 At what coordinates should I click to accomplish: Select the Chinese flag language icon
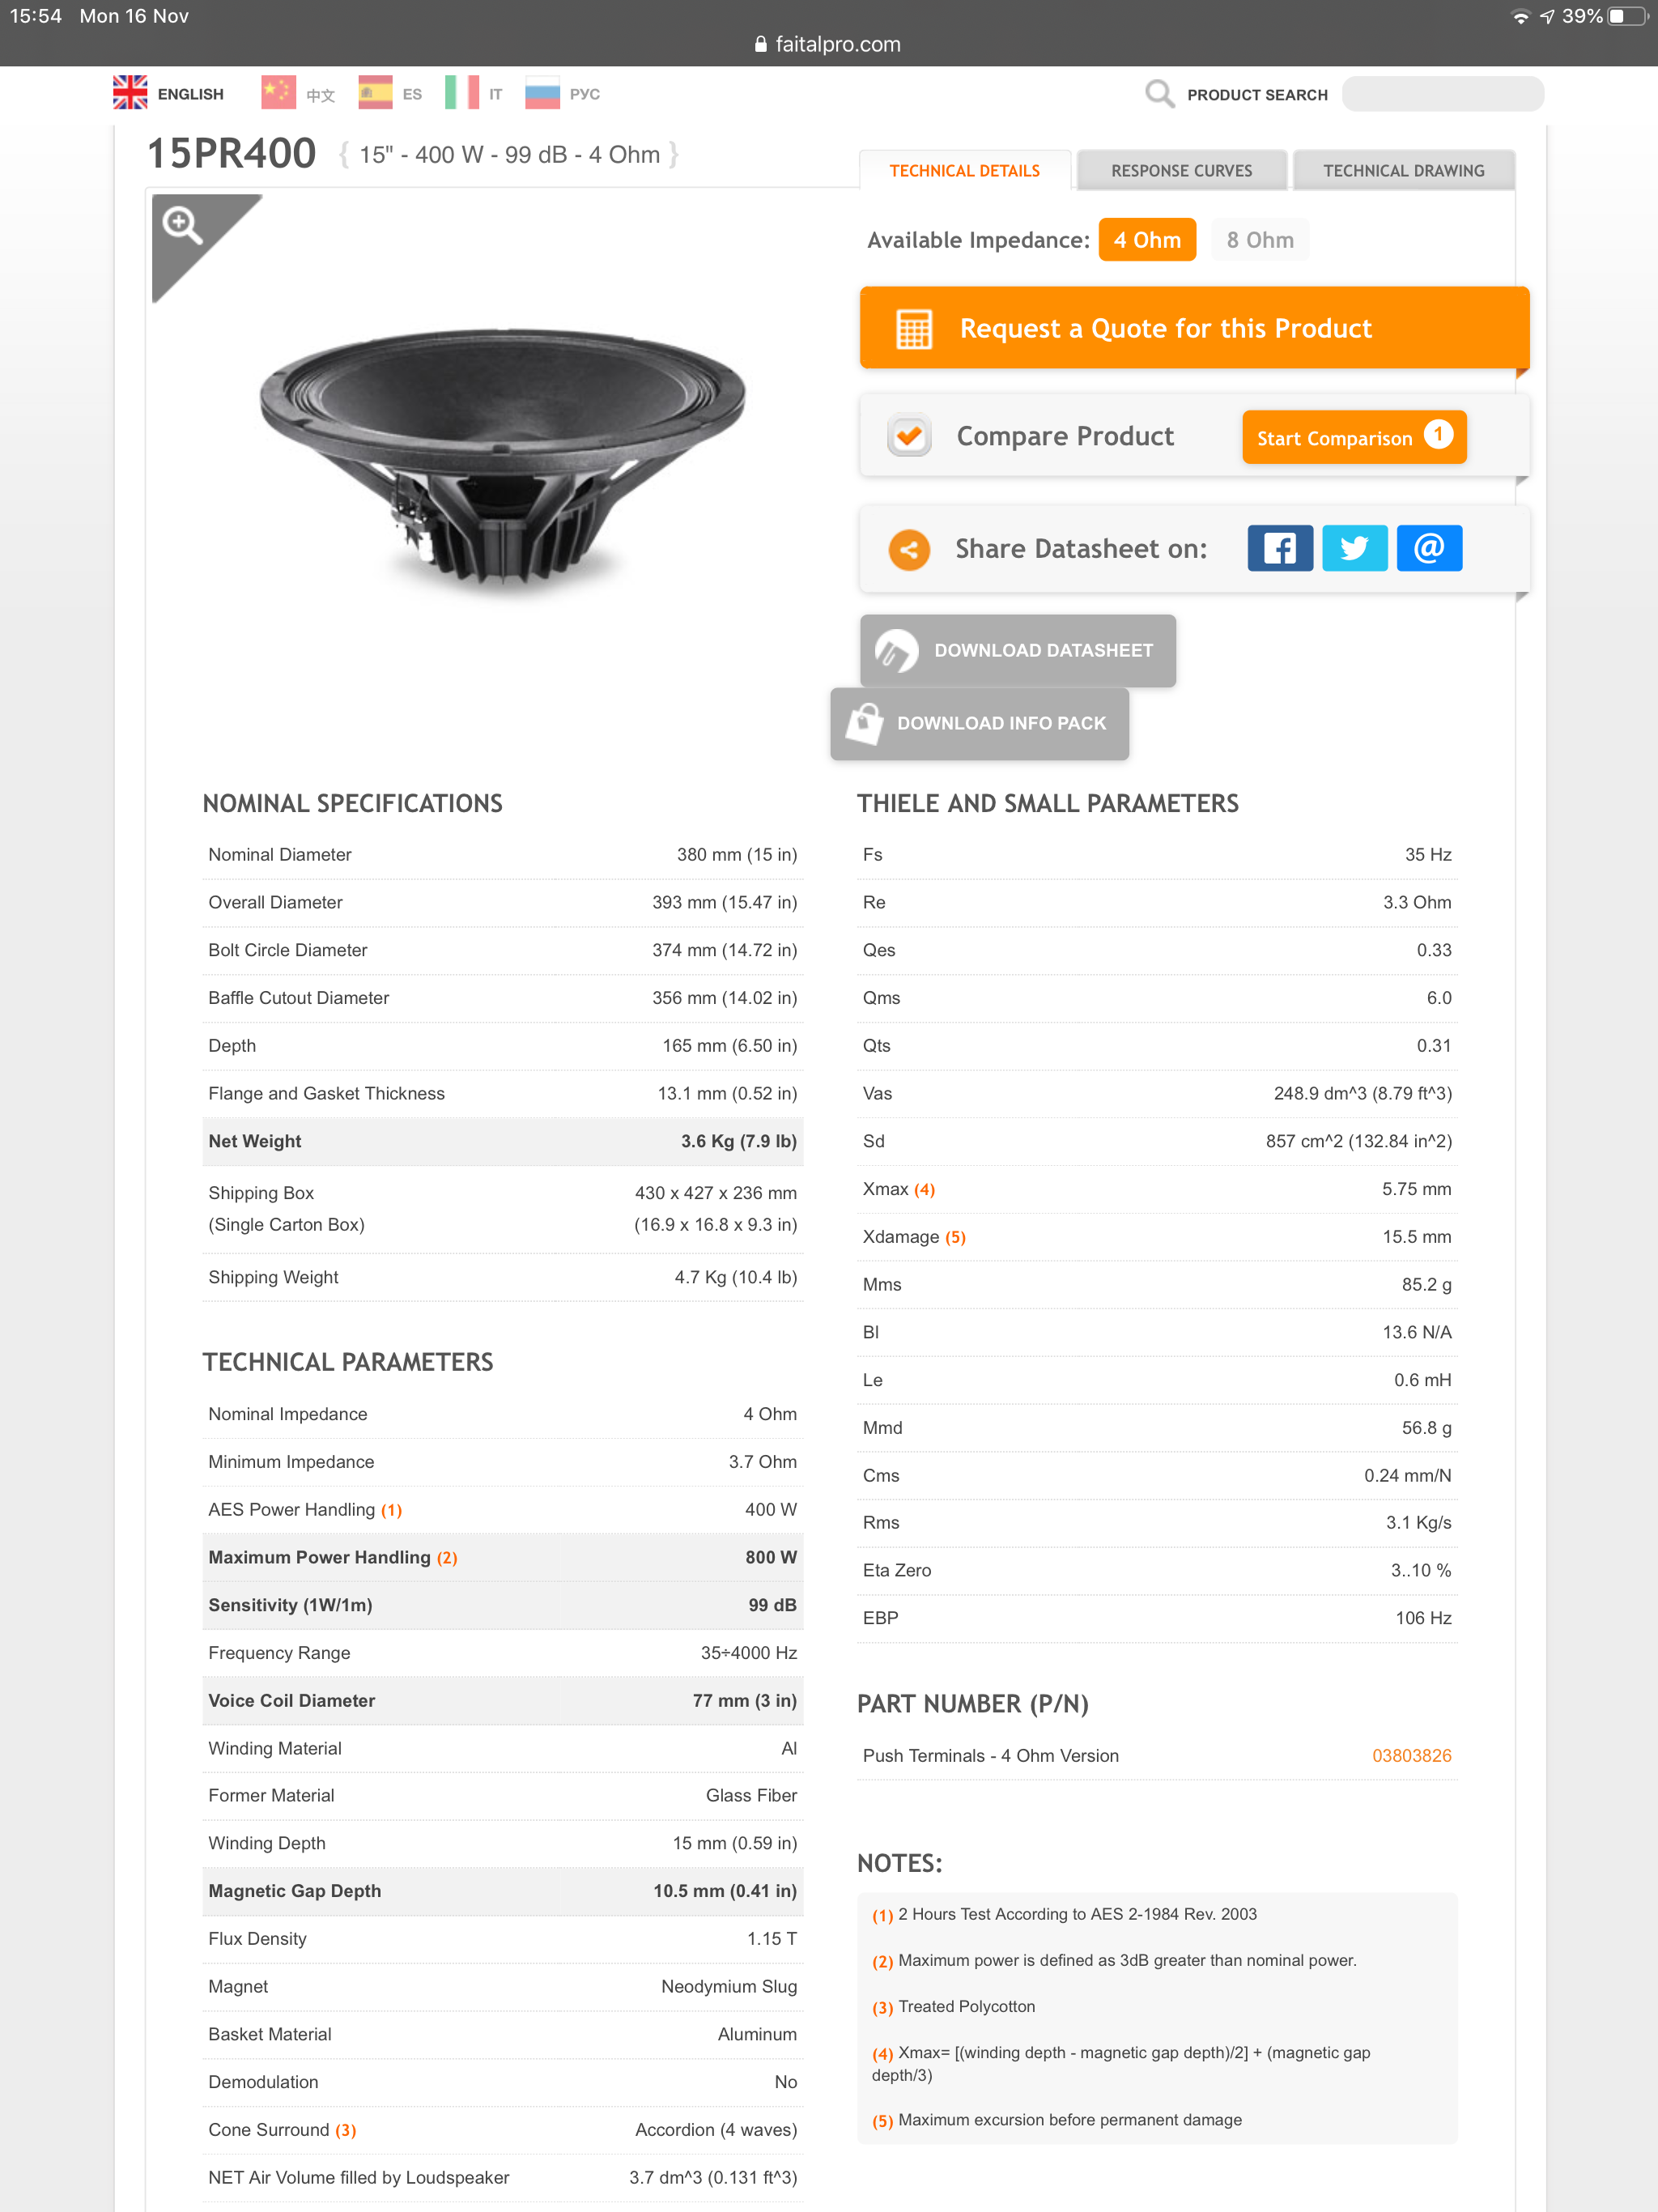(x=278, y=93)
